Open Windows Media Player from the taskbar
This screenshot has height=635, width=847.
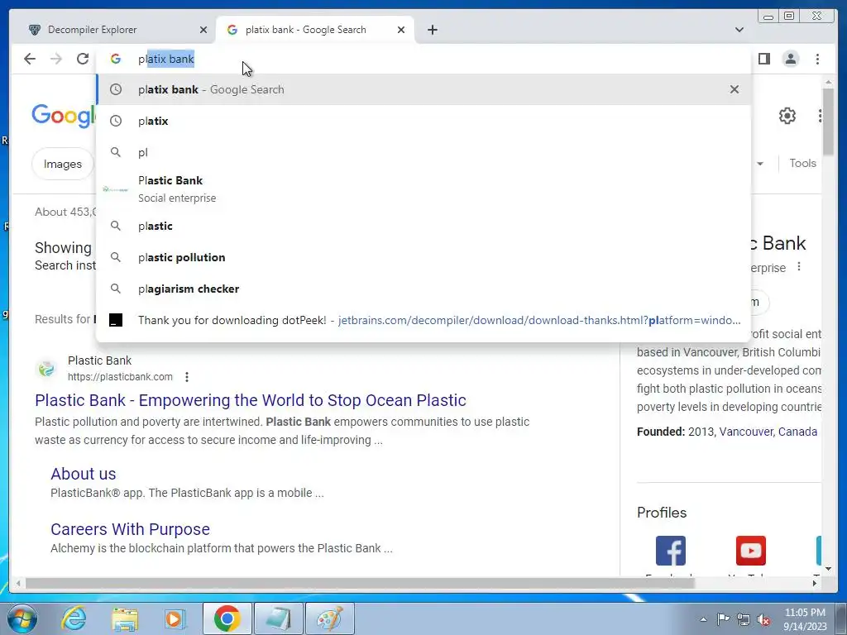tap(175, 618)
